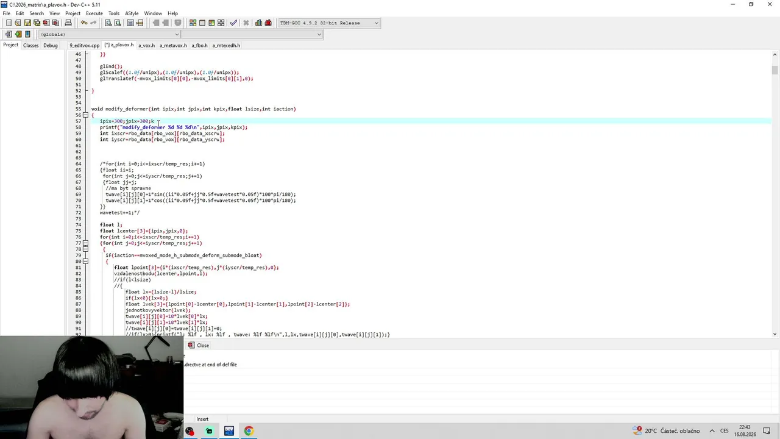The height and width of the screenshot is (439, 780).
Task: Select the Debug side panel tab
Action: tap(51, 45)
